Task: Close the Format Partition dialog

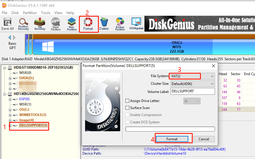Action: pyautogui.click(x=213, y=66)
